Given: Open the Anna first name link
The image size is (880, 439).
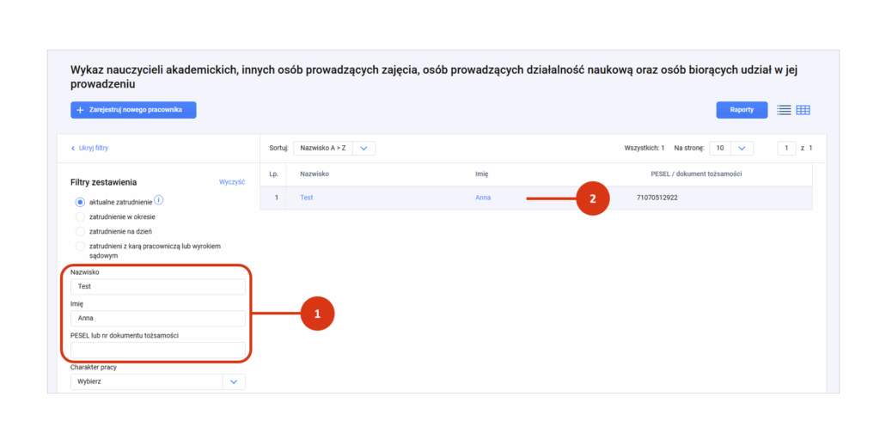Looking at the screenshot, I should pyautogui.click(x=483, y=198).
